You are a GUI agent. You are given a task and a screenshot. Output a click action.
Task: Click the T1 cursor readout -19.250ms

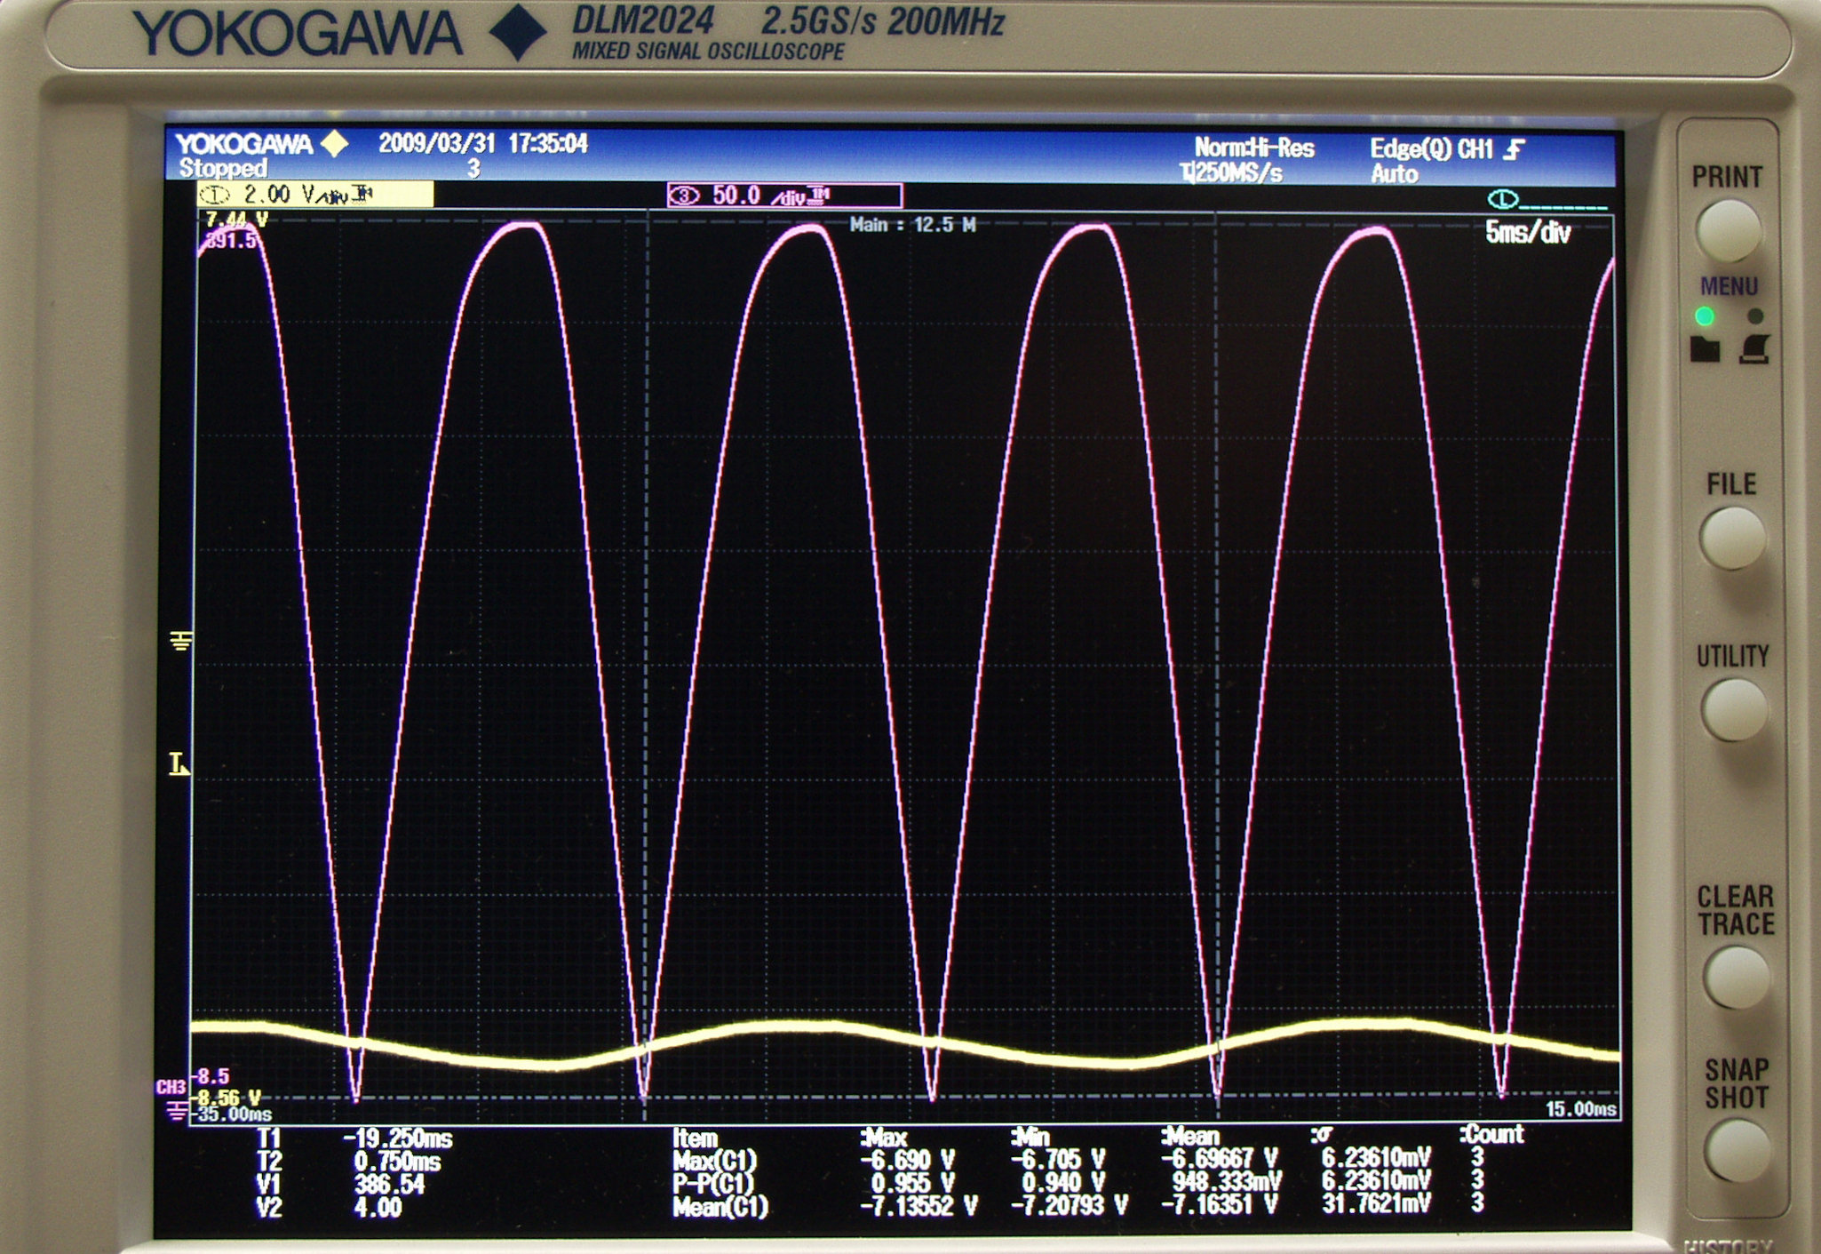pyautogui.click(x=397, y=1138)
